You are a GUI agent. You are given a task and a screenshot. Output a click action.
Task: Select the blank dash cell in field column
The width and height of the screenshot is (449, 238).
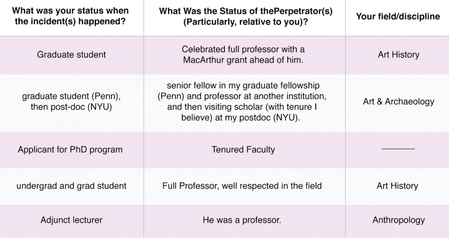[x=398, y=149]
